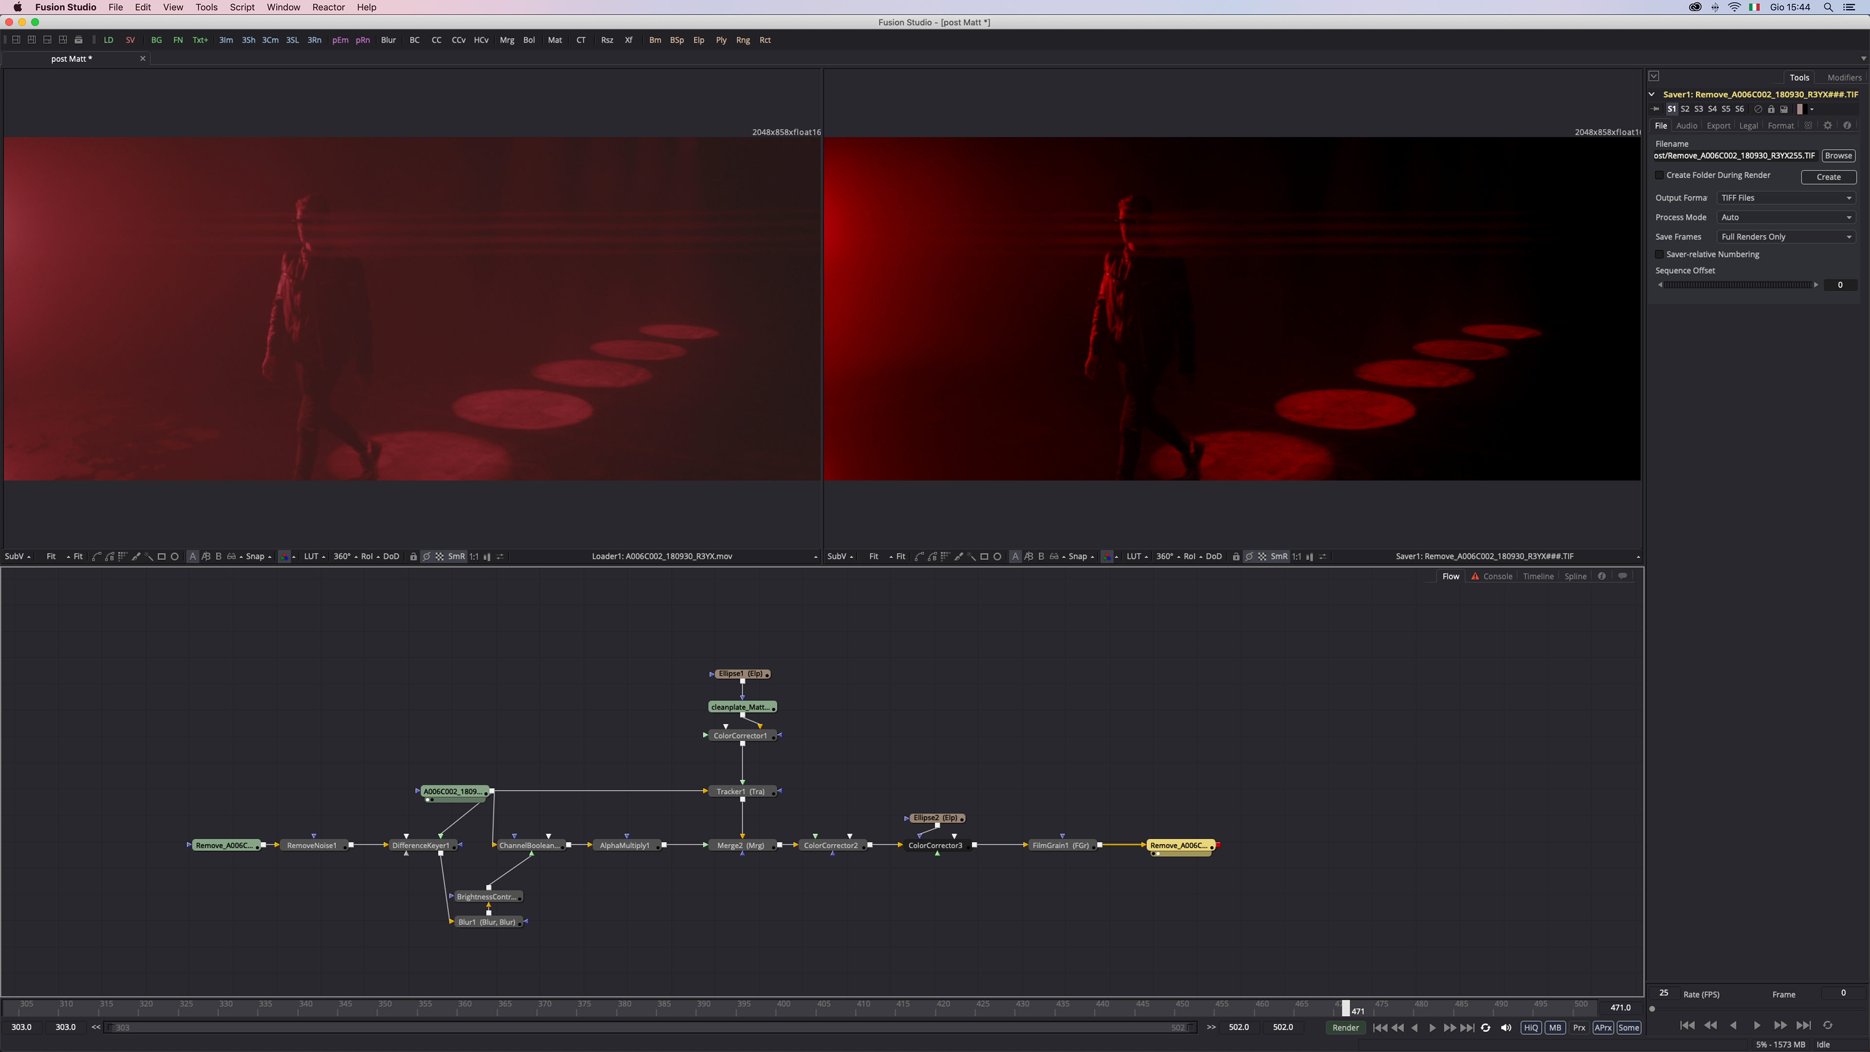The width and height of the screenshot is (1870, 1052).
Task: Open the Save Frames dropdown
Action: tap(1785, 237)
